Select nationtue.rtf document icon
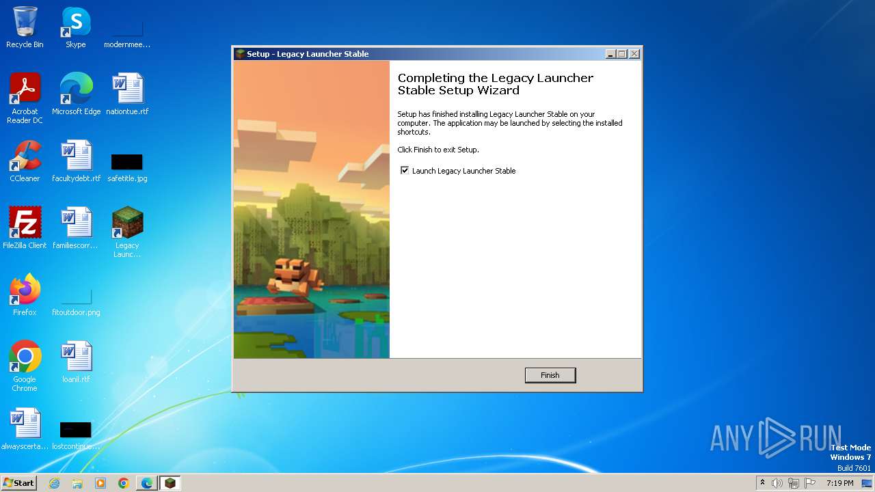Image resolution: width=875 pixels, height=492 pixels. click(127, 94)
